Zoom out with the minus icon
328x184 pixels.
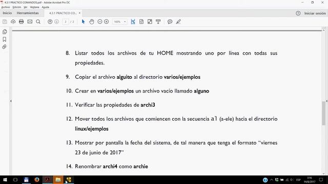100,21
